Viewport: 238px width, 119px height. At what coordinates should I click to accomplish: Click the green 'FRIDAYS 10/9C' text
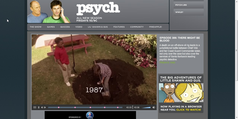(167, 62)
